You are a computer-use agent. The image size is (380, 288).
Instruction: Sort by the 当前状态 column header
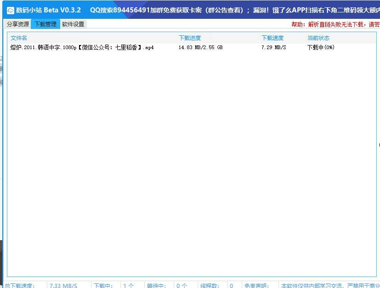[318, 38]
